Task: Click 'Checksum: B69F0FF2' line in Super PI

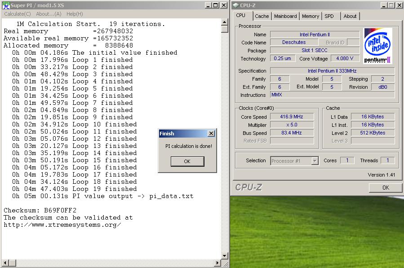Action: pyautogui.click(x=40, y=211)
